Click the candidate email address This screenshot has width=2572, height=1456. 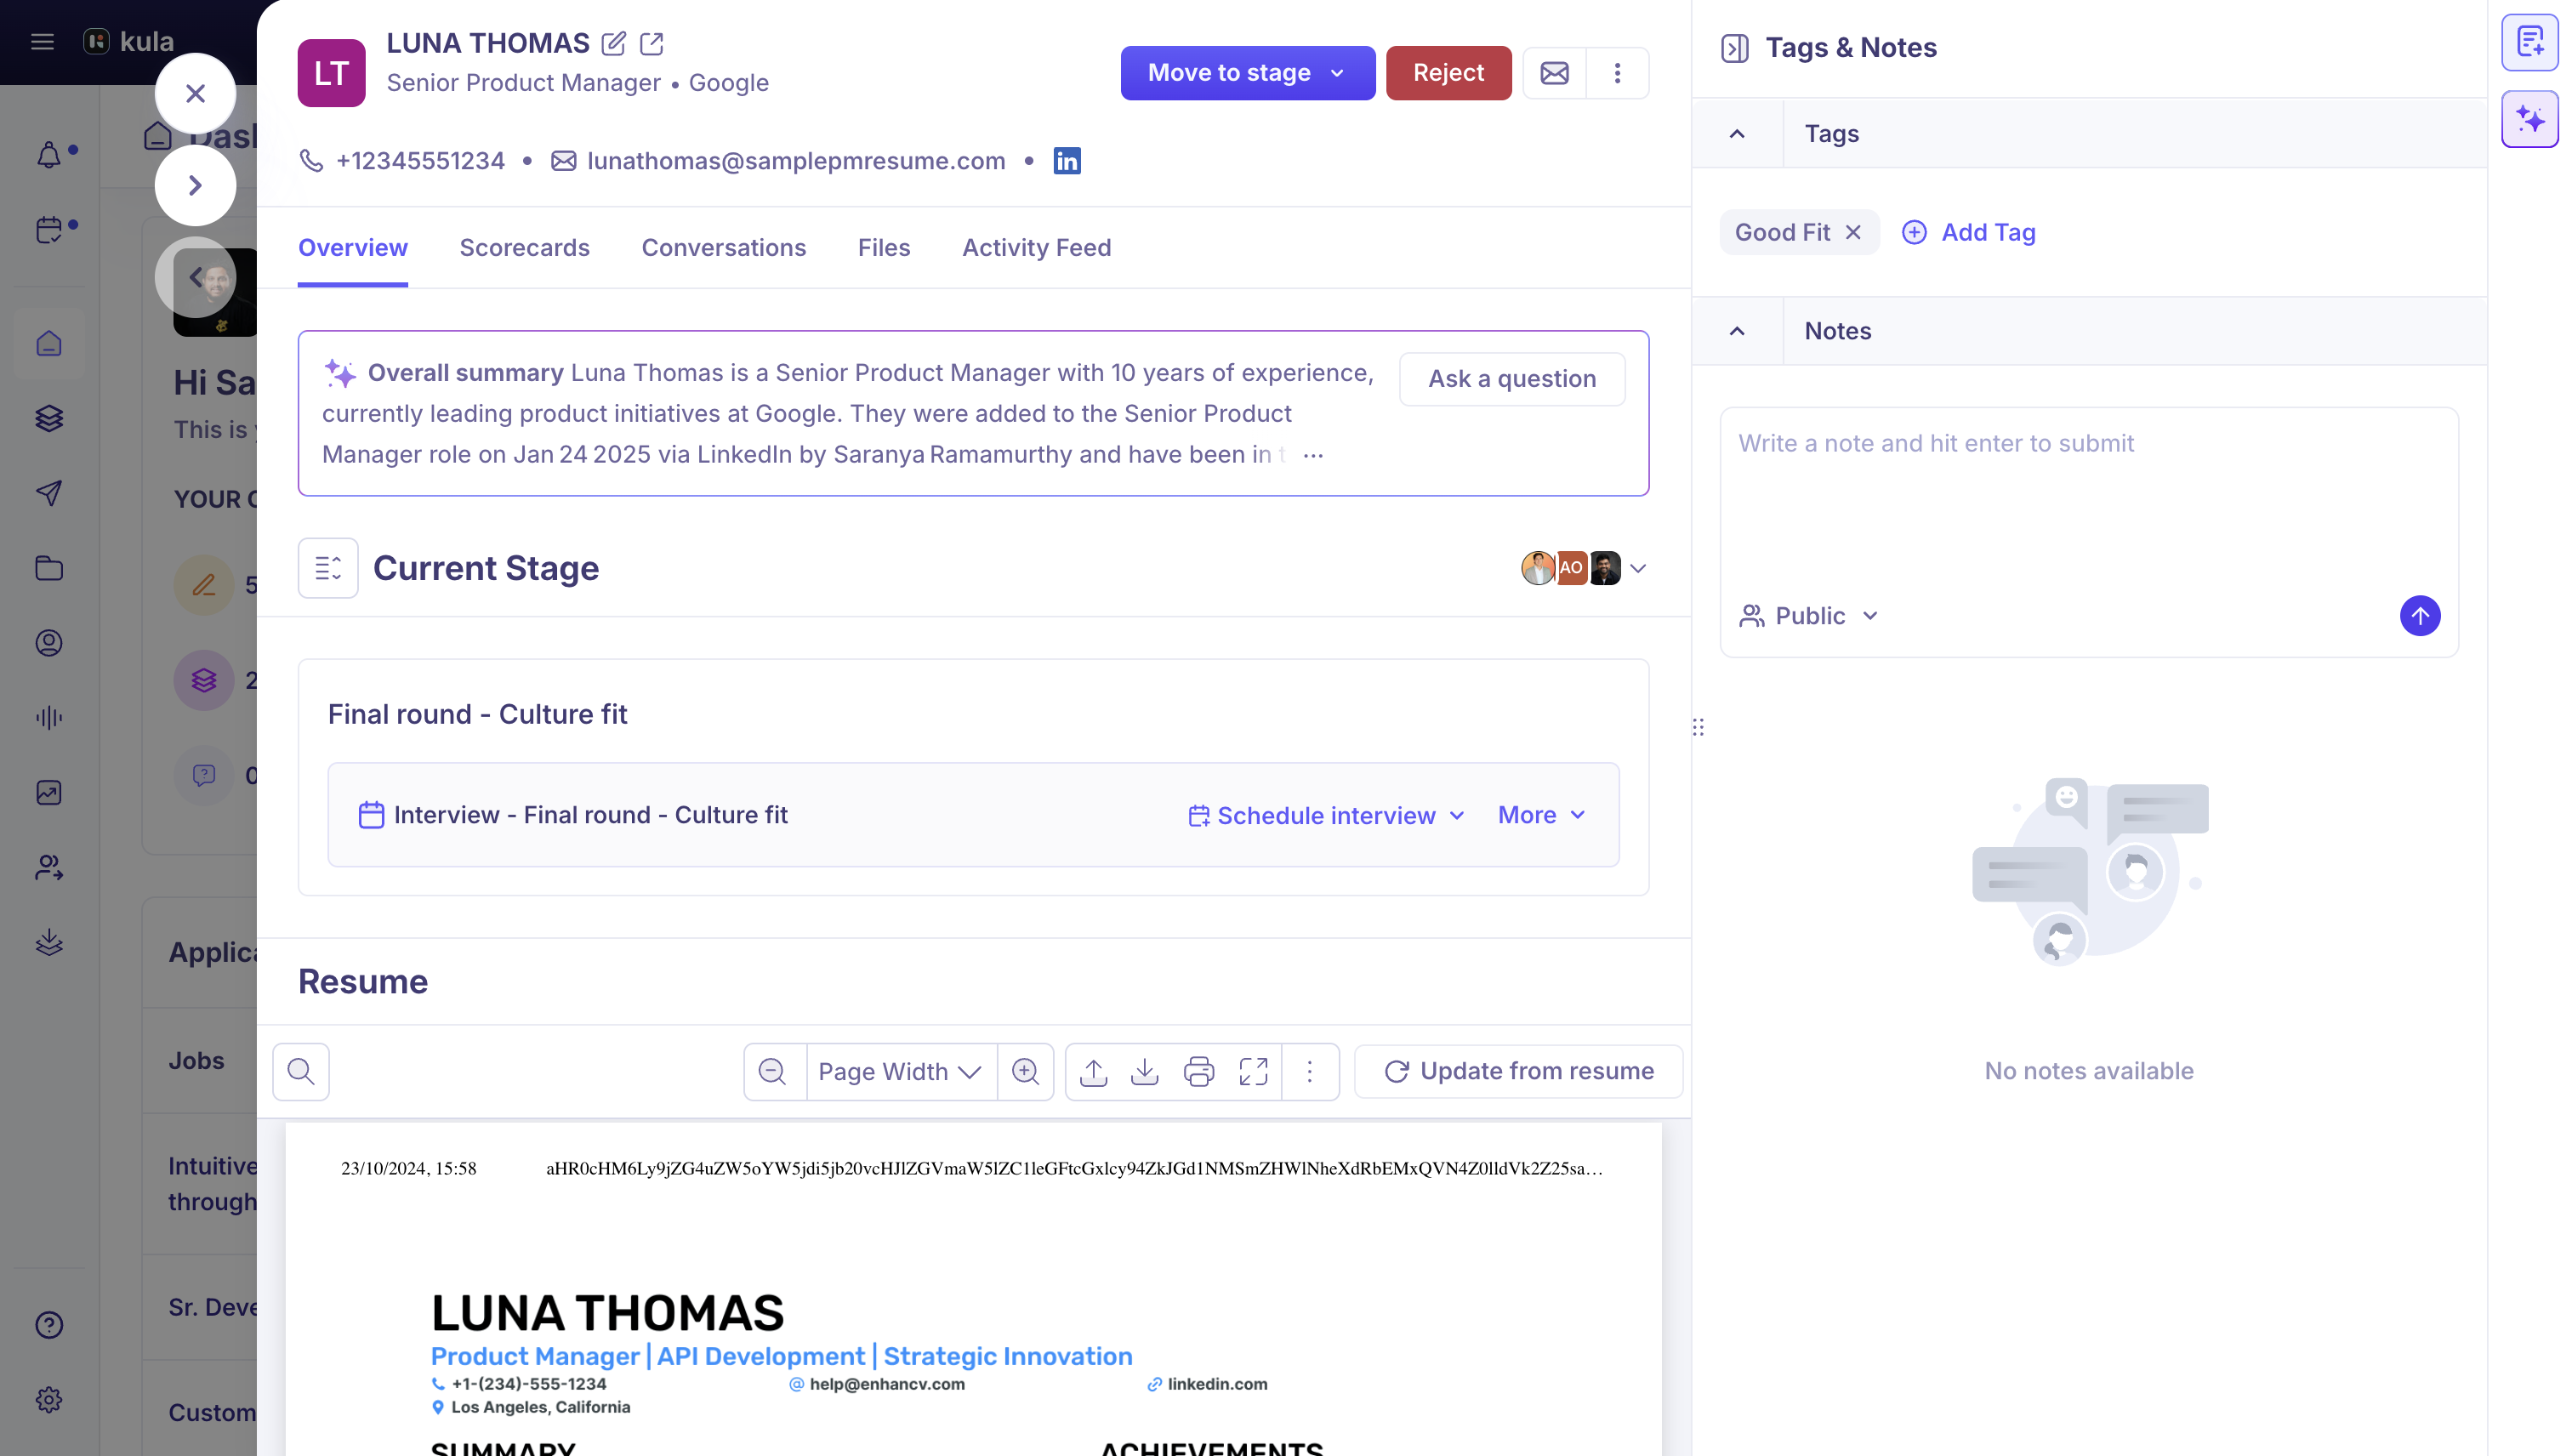(x=796, y=161)
